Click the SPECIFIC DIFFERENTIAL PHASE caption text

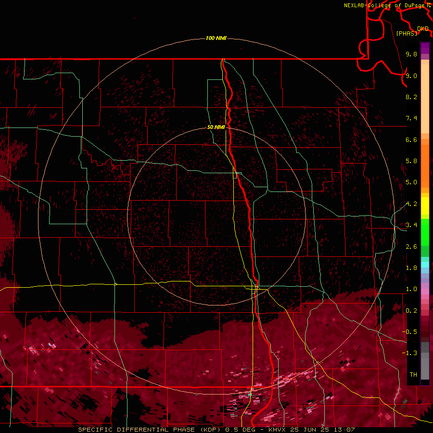pyautogui.click(x=137, y=430)
